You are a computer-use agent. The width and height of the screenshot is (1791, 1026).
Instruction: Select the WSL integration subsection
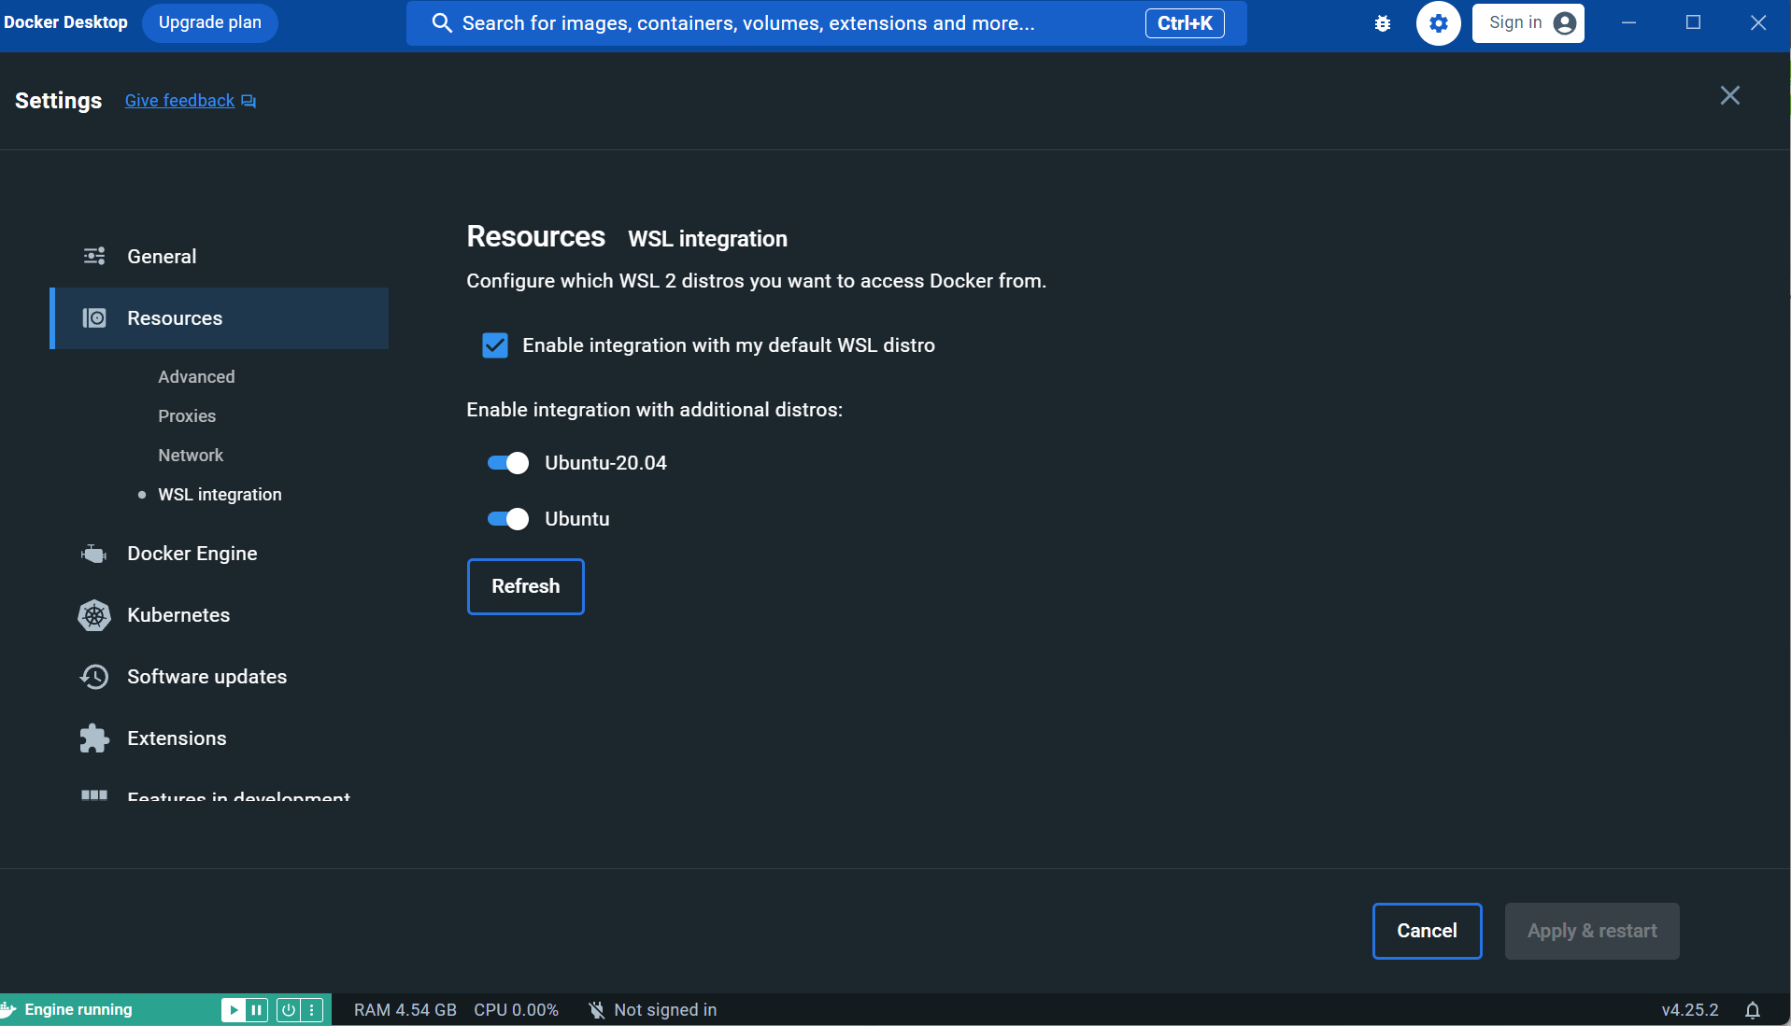(220, 495)
